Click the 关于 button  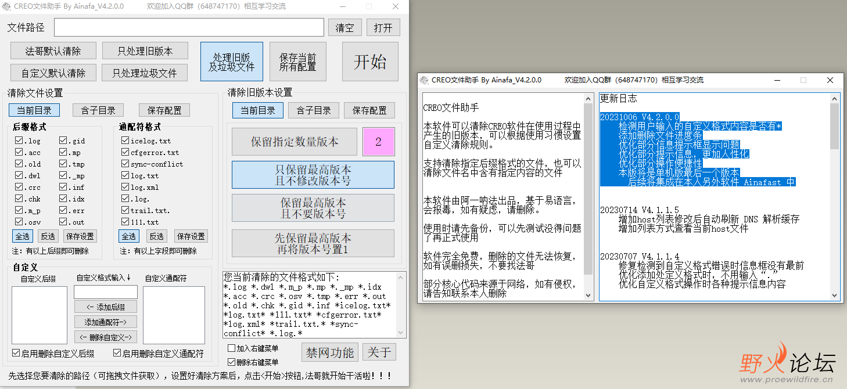(379, 352)
